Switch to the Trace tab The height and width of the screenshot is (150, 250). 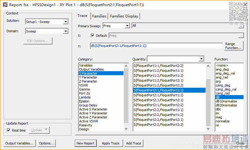[82, 16]
